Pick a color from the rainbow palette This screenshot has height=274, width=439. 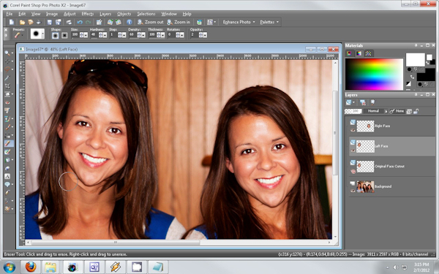pos(374,75)
